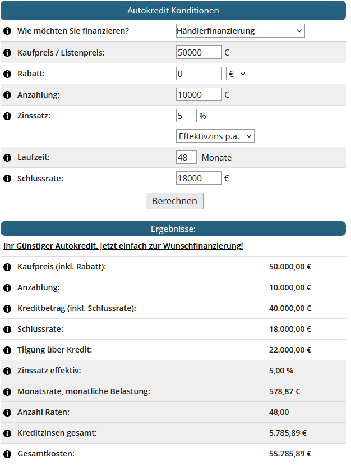
Task: Click info icon for Wie möchten Sie finanzieren
Action: pyautogui.click(x=7, y=31)
